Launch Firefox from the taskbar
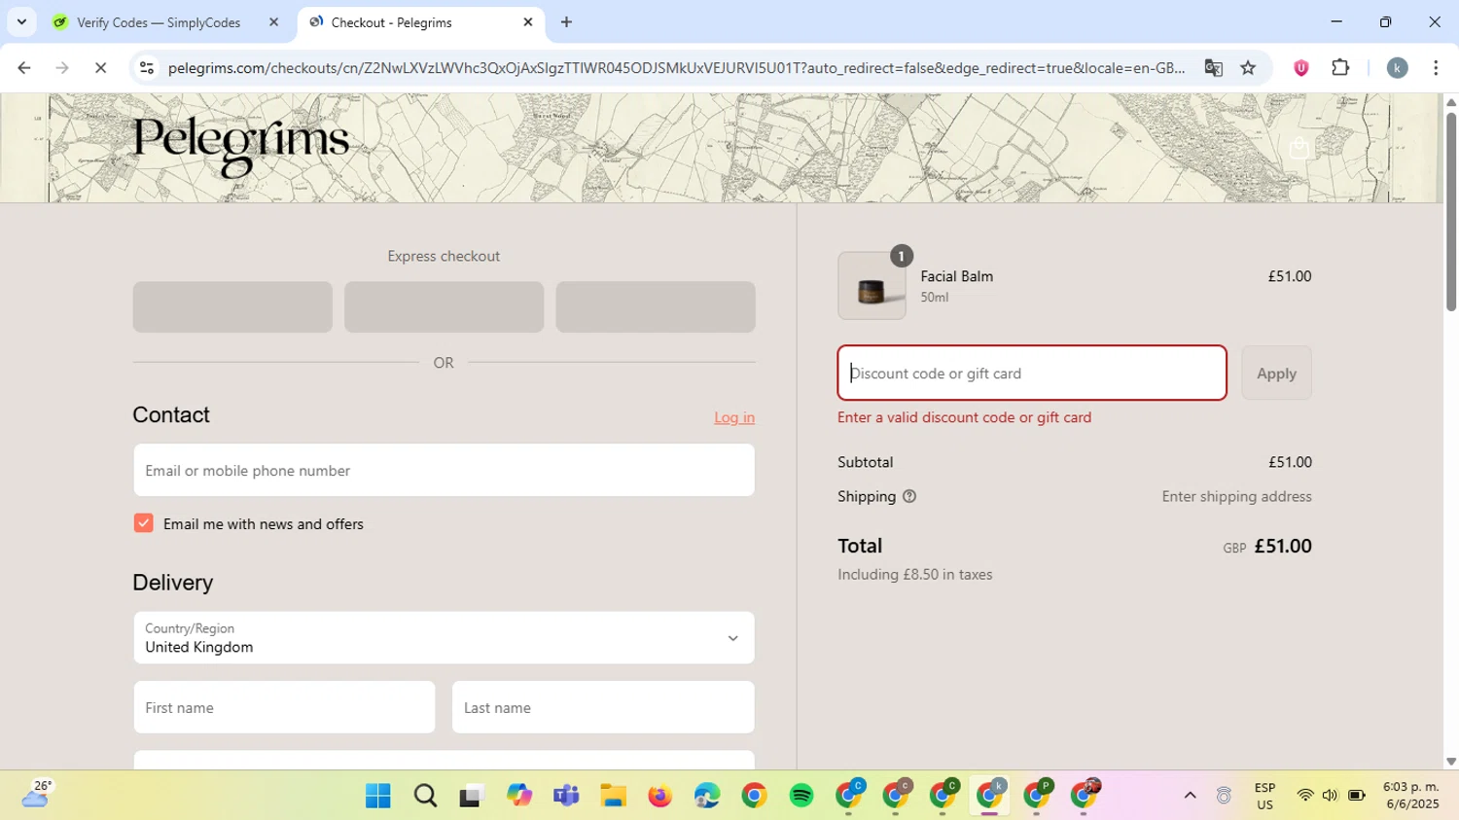The height and width of the screenshot is (820, 1459). (659, 796)
